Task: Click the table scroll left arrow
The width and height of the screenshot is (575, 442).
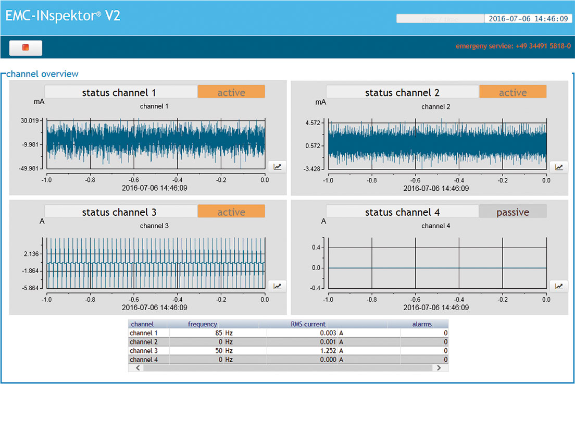Action: coord(137,368)
